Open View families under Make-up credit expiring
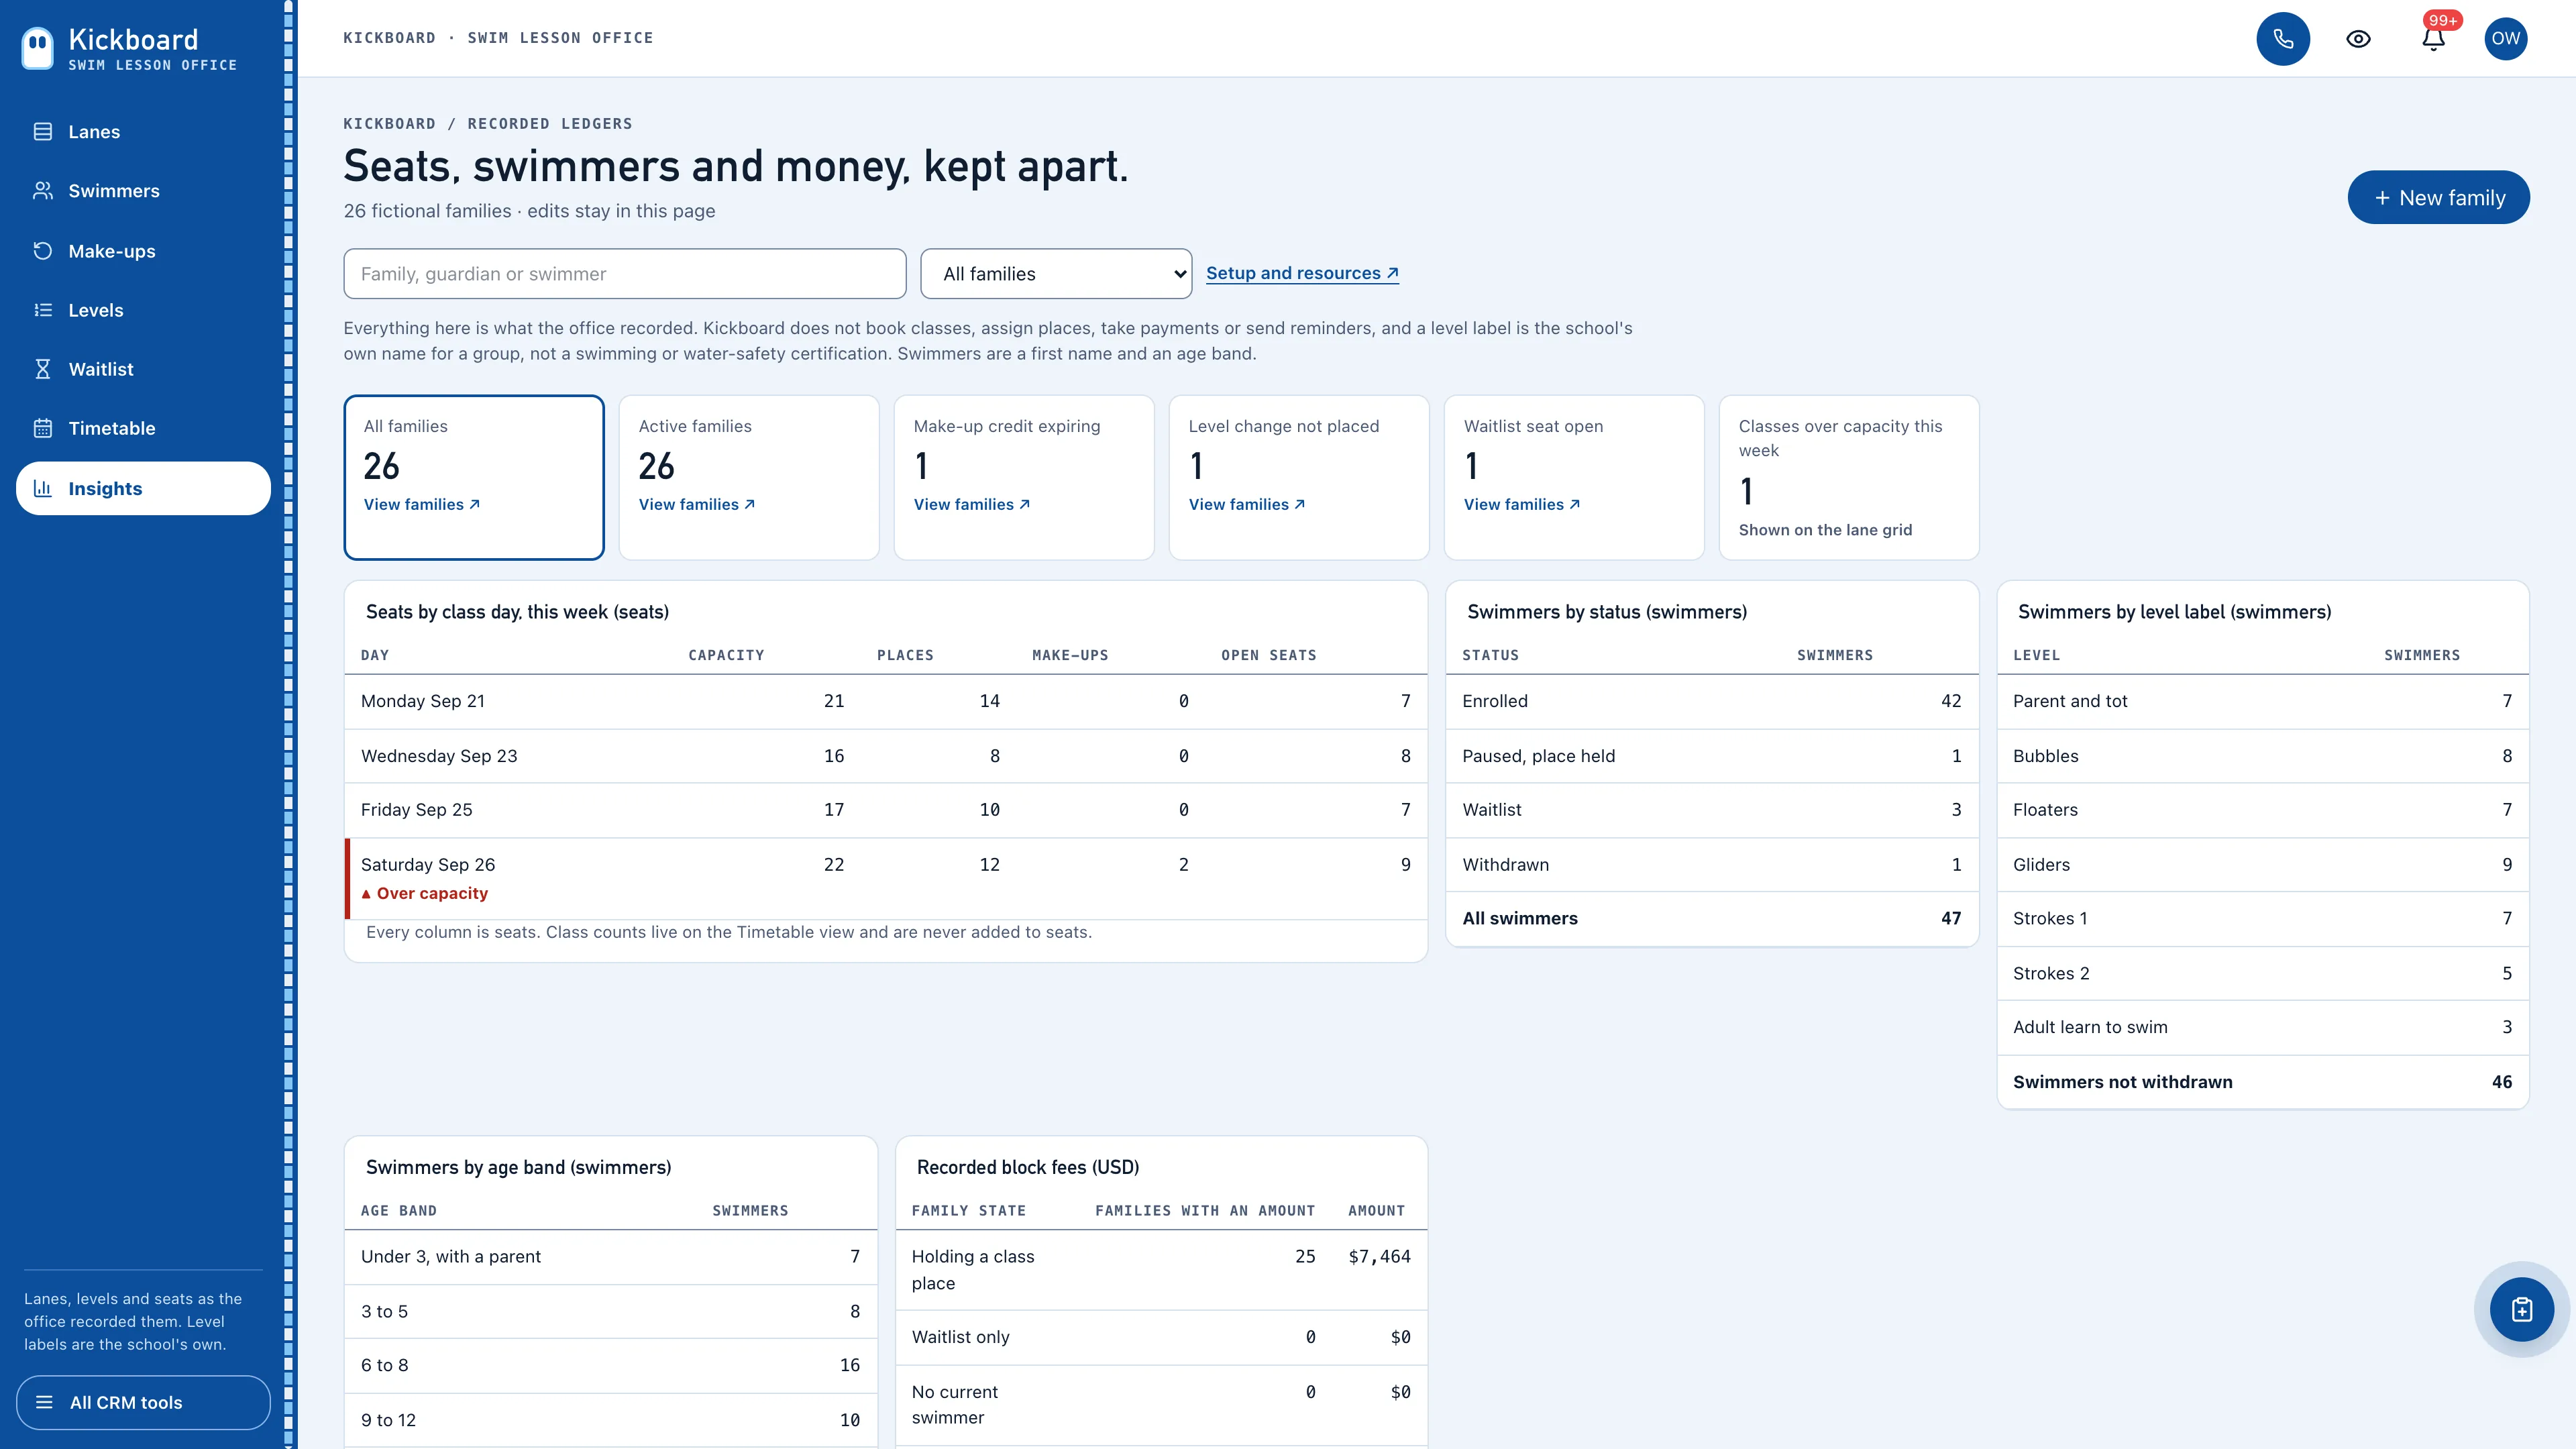This screenshot has width=2576, height=1449. (972, 505)
